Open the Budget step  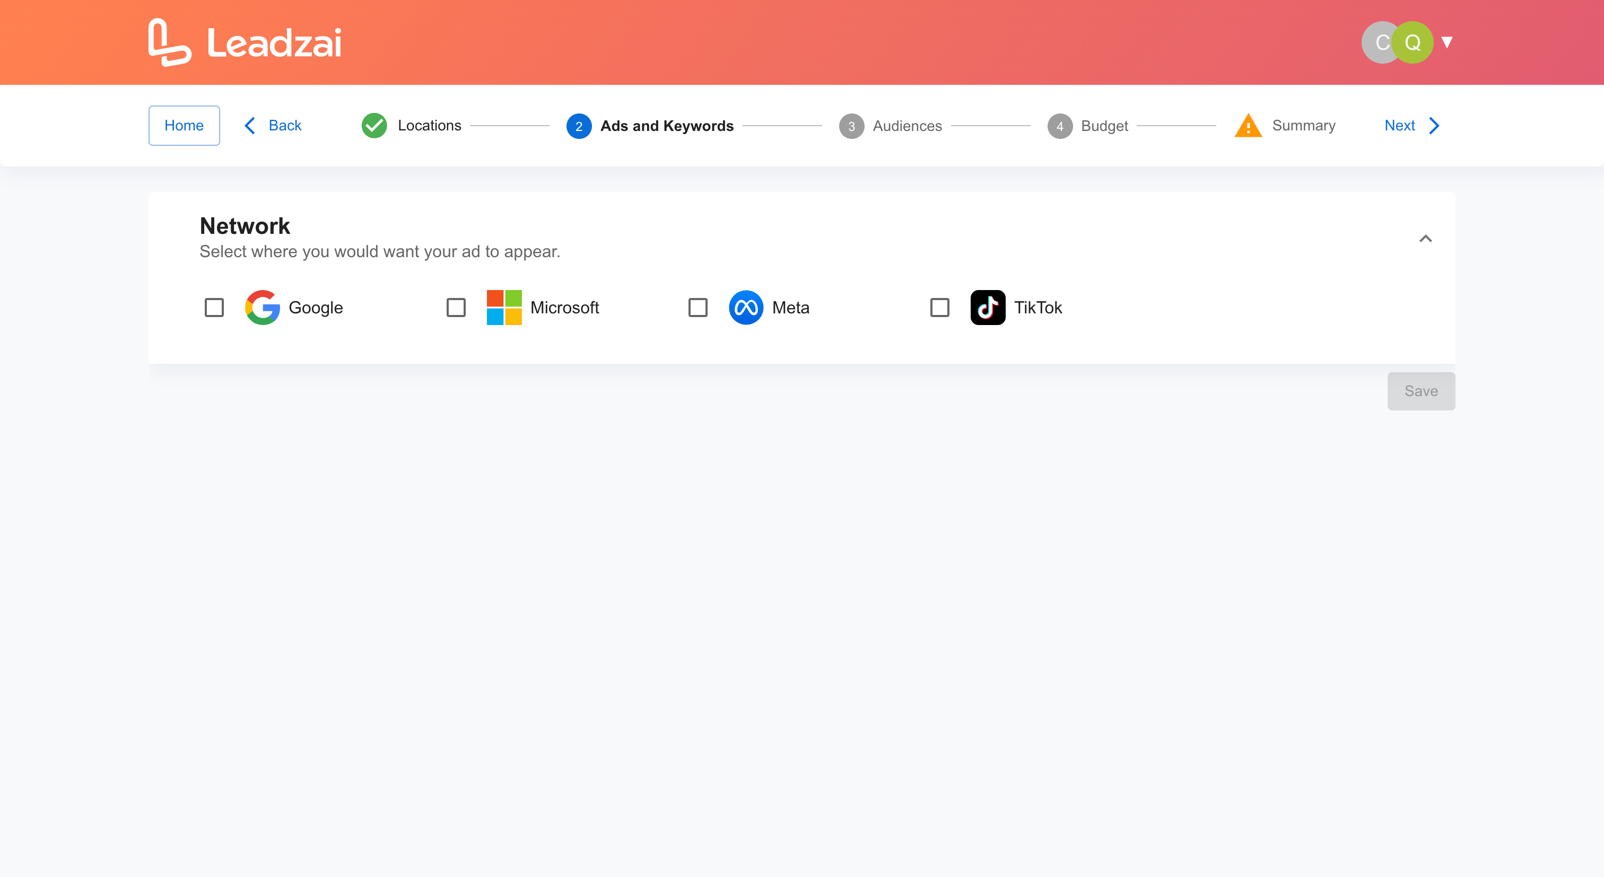pyautogui.click(x=1087, y=126)
